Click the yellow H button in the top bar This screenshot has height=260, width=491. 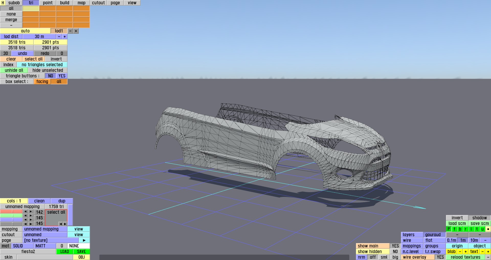coord(3,3)
